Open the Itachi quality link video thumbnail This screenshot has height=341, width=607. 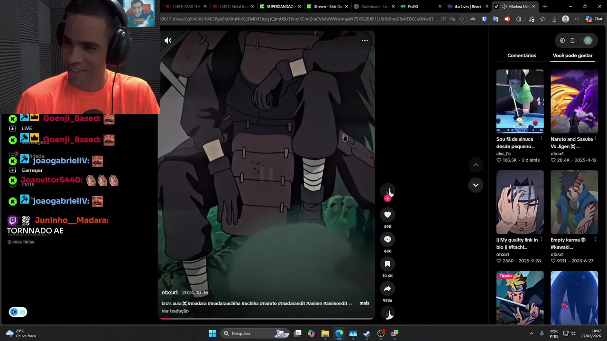click(x=520, y=202)
